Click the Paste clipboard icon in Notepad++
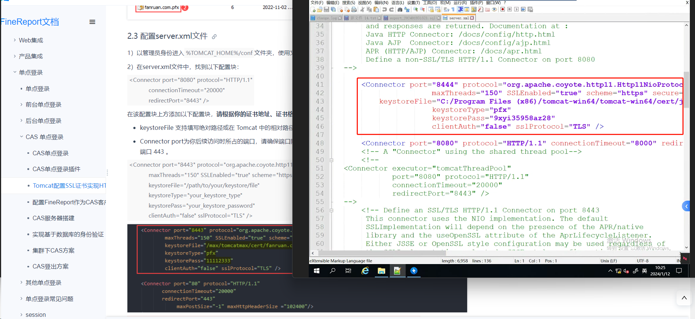 (x=376, y=9)
